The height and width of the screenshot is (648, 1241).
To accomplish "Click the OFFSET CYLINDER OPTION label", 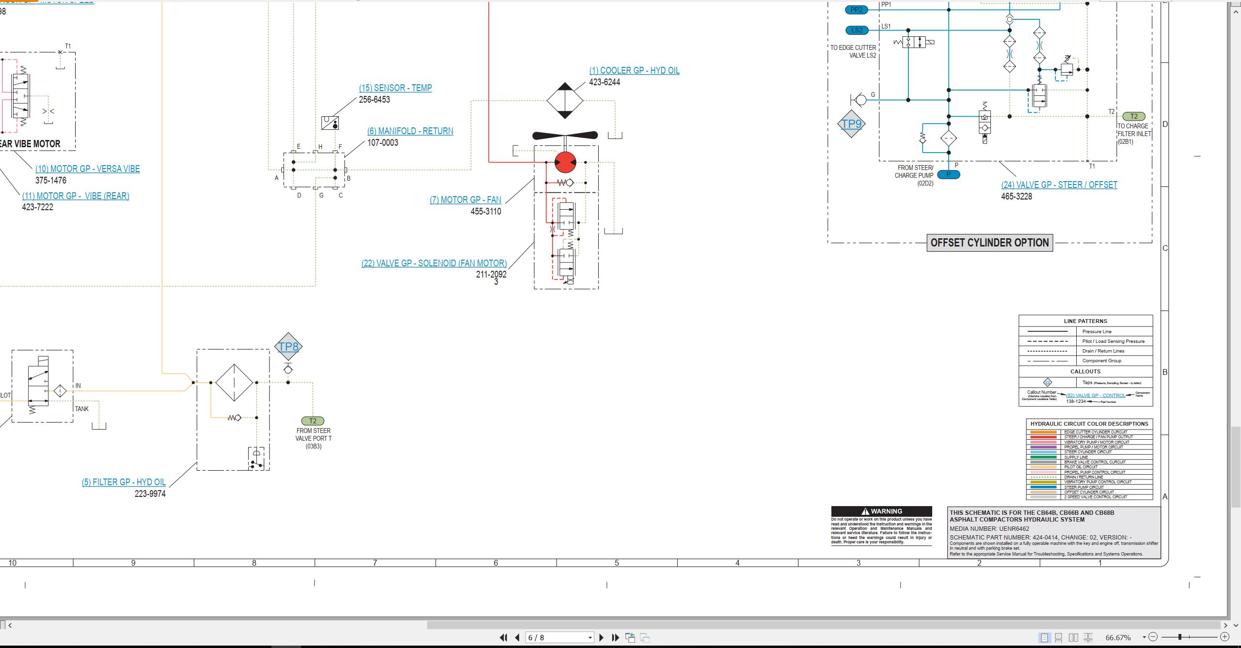I will pyautogui.click(x=989, y=243).
